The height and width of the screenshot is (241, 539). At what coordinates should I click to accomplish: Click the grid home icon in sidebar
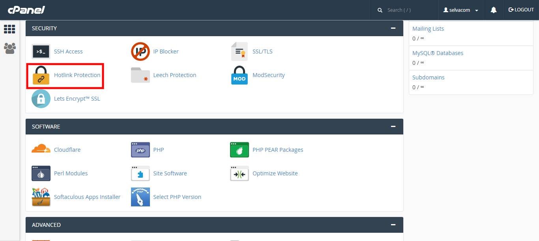tap(9, 29)
